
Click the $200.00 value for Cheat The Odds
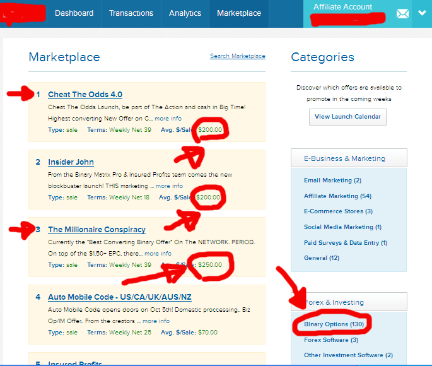(x=210, y=130)
